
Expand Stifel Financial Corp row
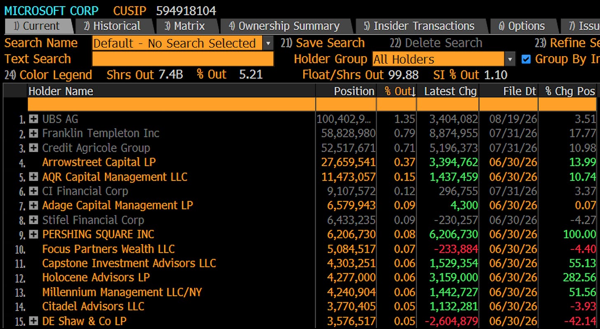coord(34,220)
